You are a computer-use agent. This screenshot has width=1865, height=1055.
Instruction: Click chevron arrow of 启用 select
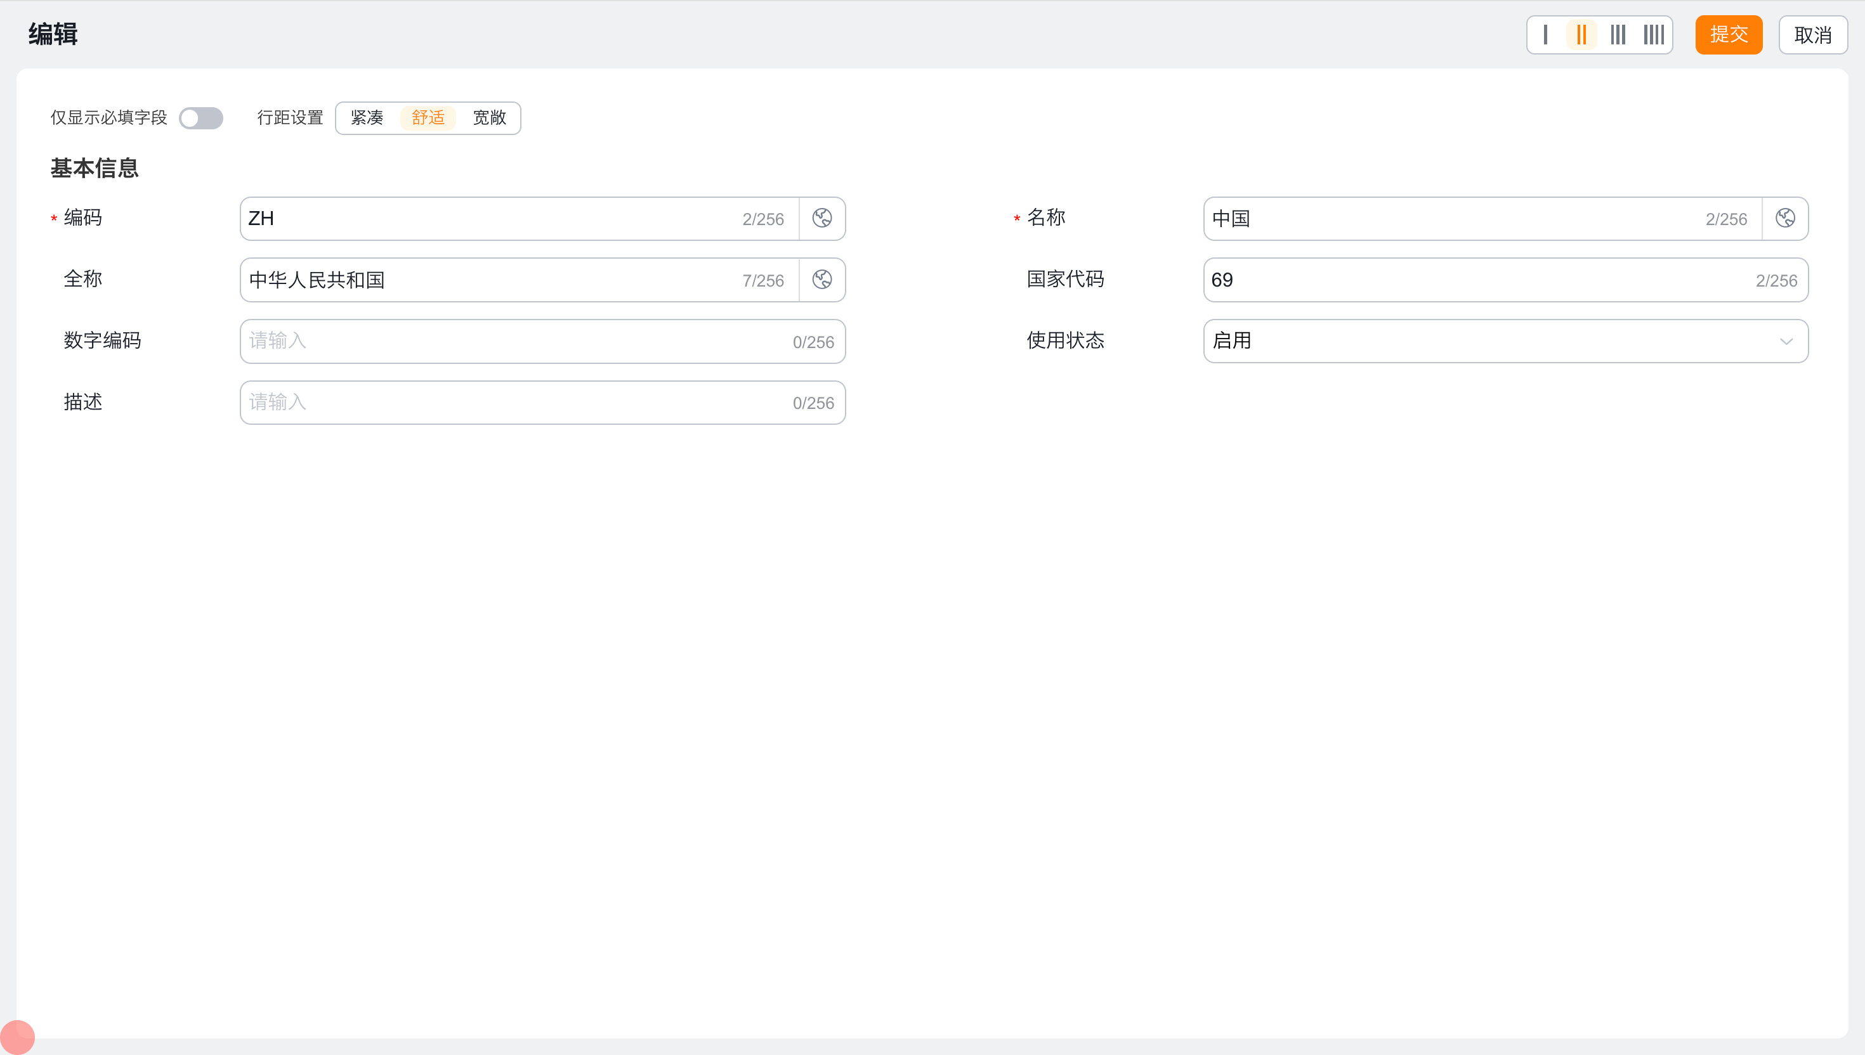1786,341
